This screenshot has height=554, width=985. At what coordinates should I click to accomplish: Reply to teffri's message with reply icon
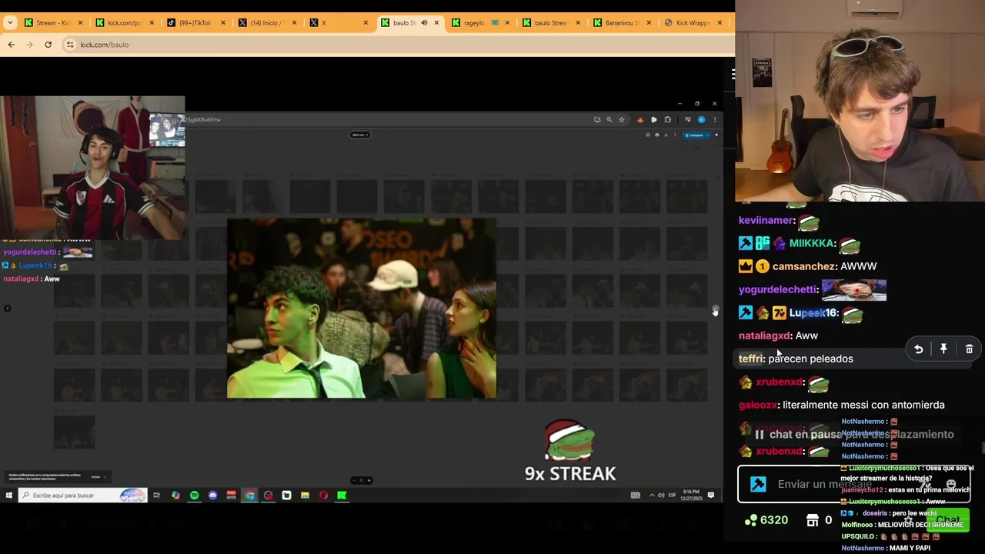918,349
